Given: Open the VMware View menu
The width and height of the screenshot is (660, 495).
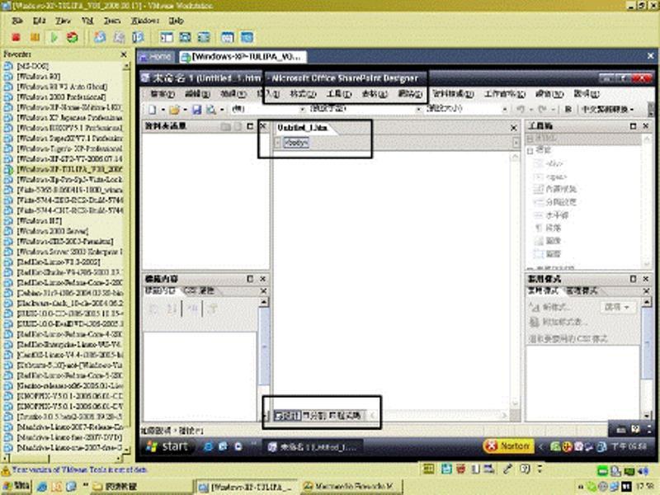Looking at the screenshot, I should tap(64, 21).
